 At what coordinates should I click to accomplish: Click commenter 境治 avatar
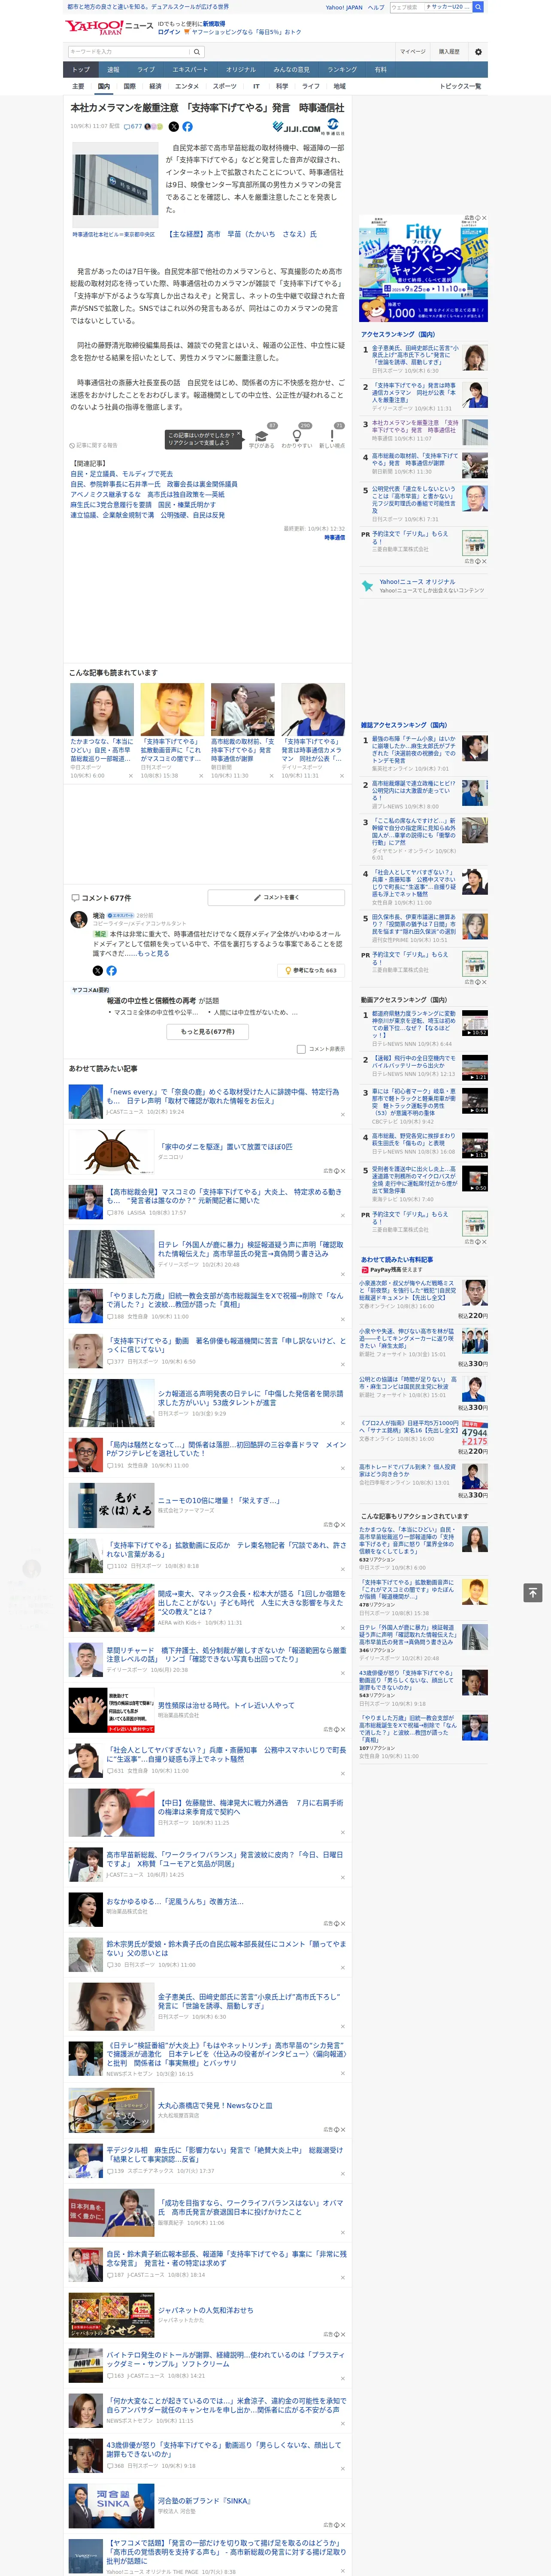pos(78,919)
